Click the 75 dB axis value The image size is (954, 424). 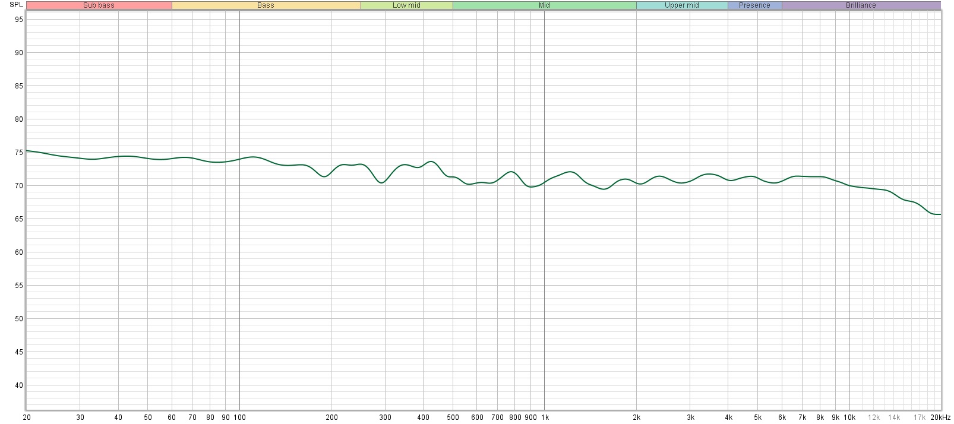19,153
